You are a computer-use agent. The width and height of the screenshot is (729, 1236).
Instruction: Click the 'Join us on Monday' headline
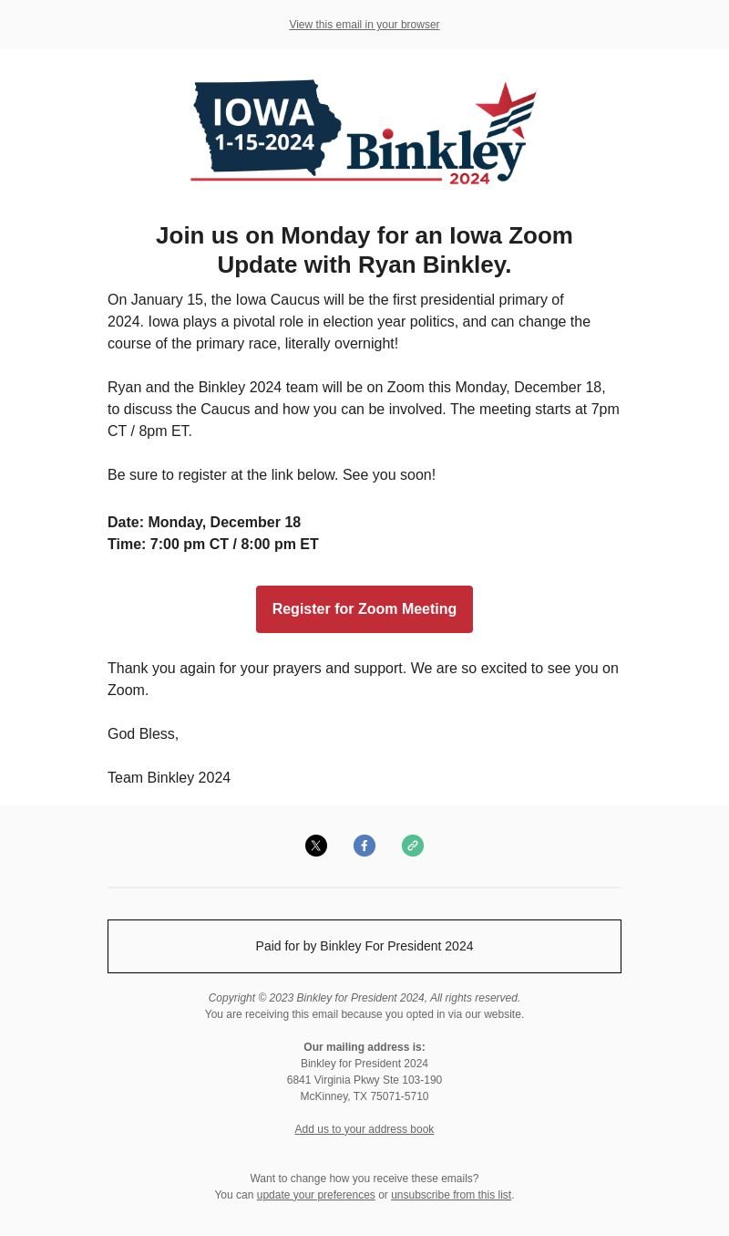pyautogui.click(x=364, y=250)
